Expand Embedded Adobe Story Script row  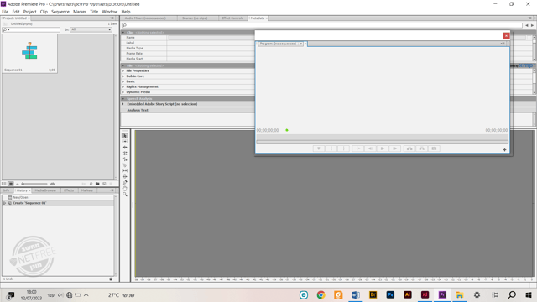point(123,104)
